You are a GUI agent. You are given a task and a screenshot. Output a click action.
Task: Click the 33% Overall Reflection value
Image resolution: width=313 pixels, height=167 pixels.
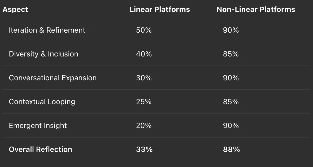[144, 150]
